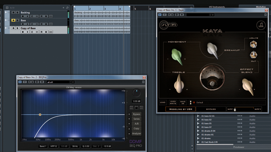
Task: Enable monitor on Copy of Bass track
Action: pyautogui.click(x=27, y=32)
